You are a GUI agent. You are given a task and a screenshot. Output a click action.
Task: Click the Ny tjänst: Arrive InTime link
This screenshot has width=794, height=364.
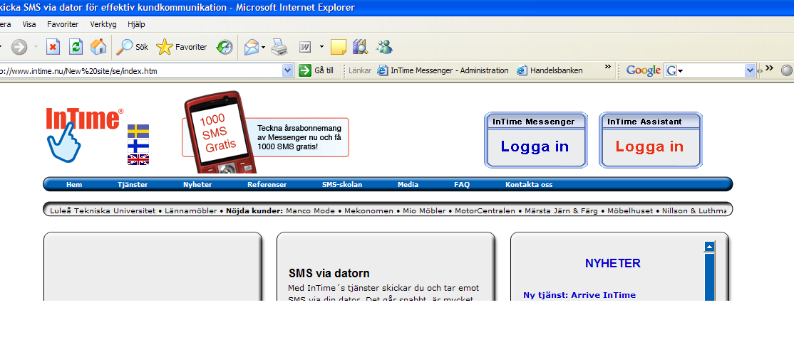point(579,295)
